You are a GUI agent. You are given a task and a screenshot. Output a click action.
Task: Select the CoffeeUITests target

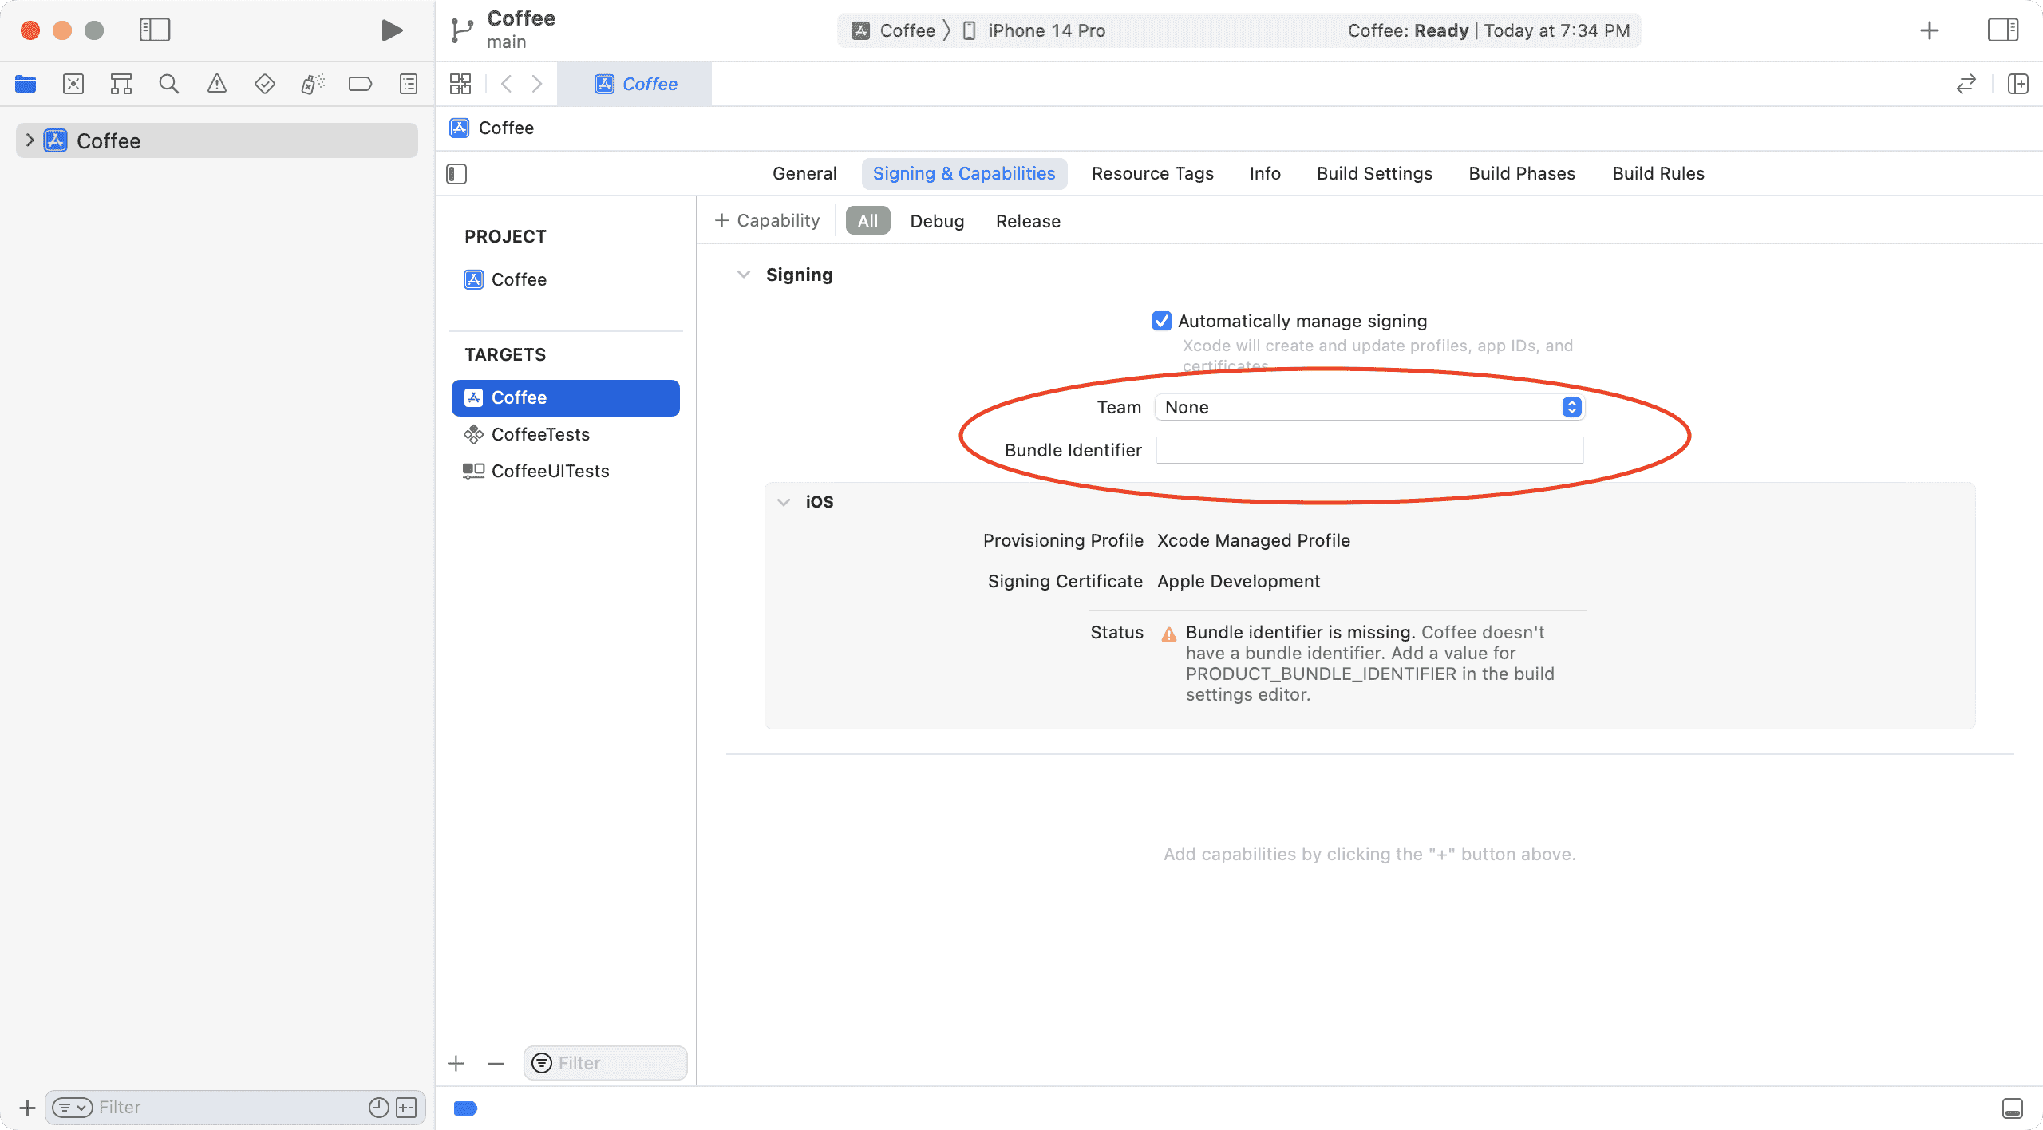tap(550, 471)
